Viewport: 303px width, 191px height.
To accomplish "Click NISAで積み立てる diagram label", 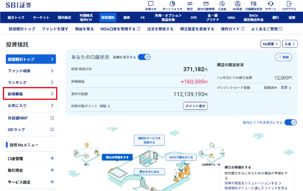I will (181, 157).
